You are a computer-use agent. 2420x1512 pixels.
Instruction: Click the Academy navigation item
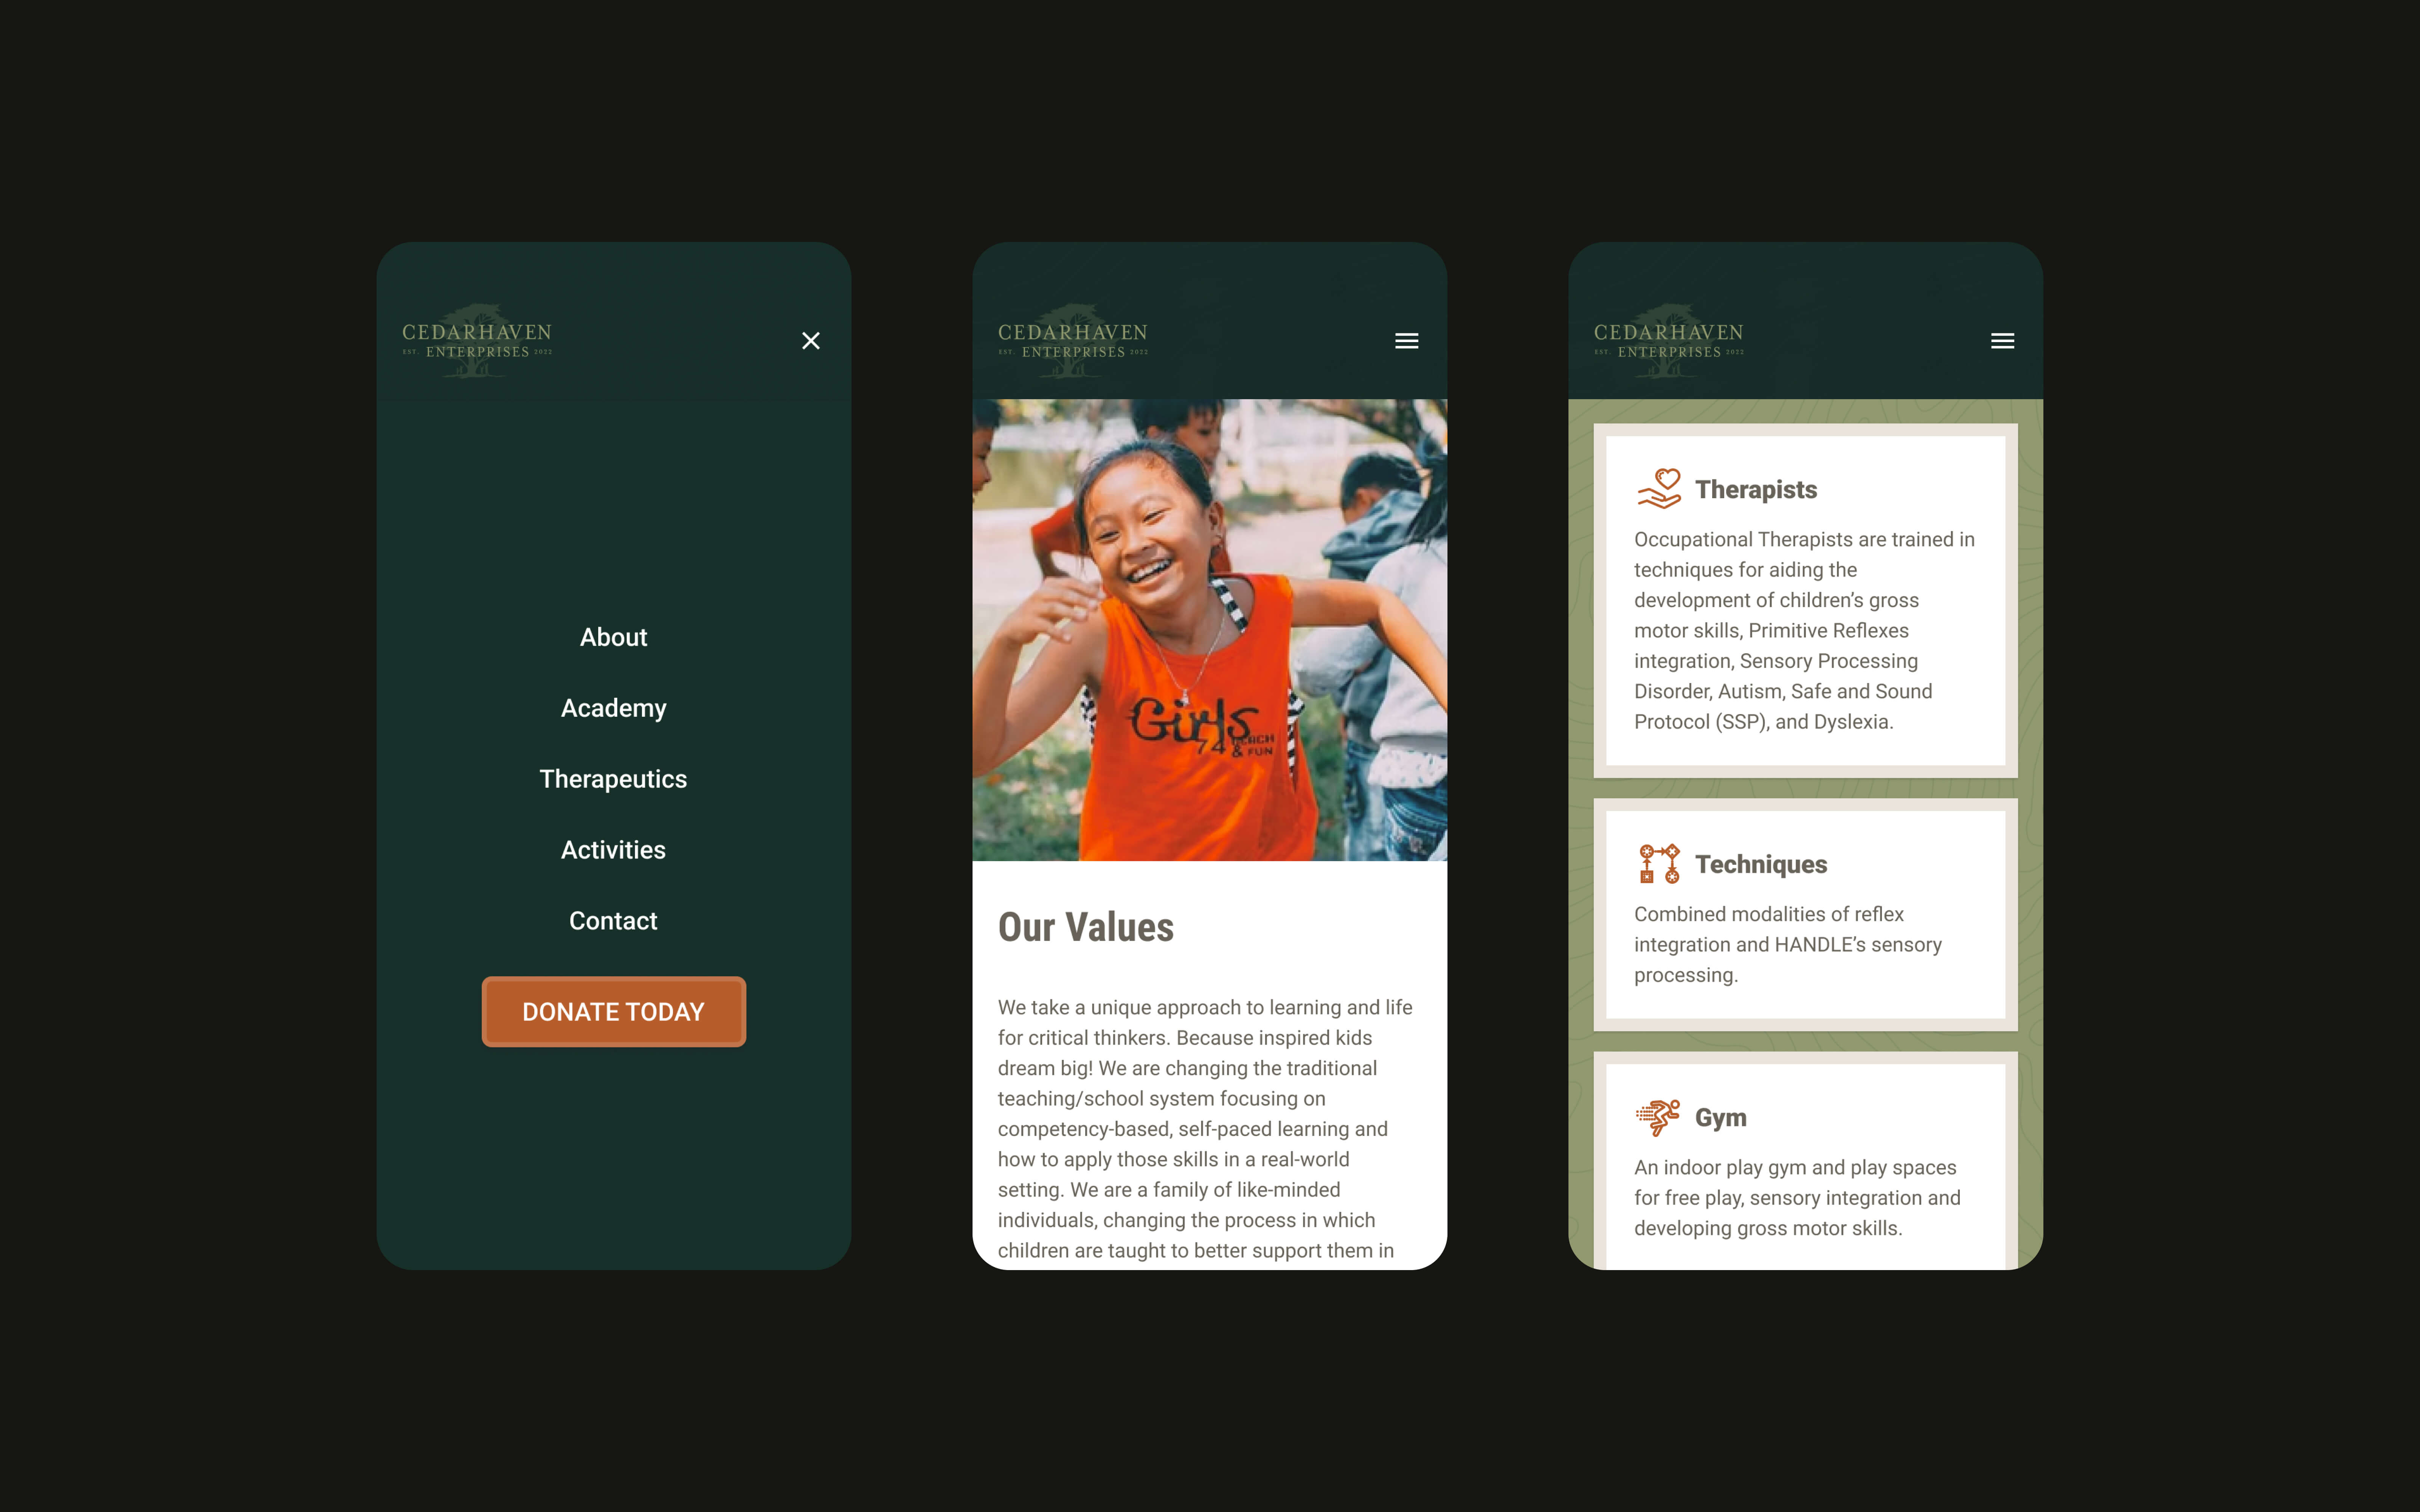coord(613,707)
